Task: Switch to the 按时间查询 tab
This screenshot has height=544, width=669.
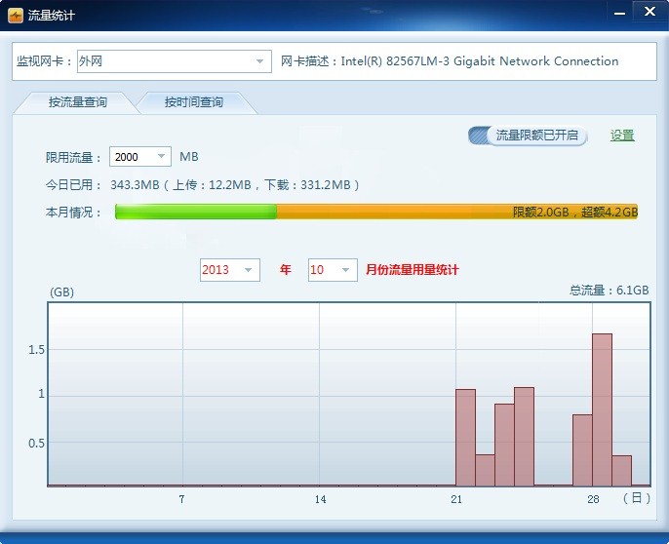Action: coord(194,102)
